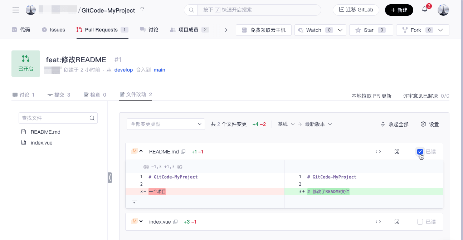Open fullscreen view for README.md diff
This screenshot has width=463, height=240.
397,152
